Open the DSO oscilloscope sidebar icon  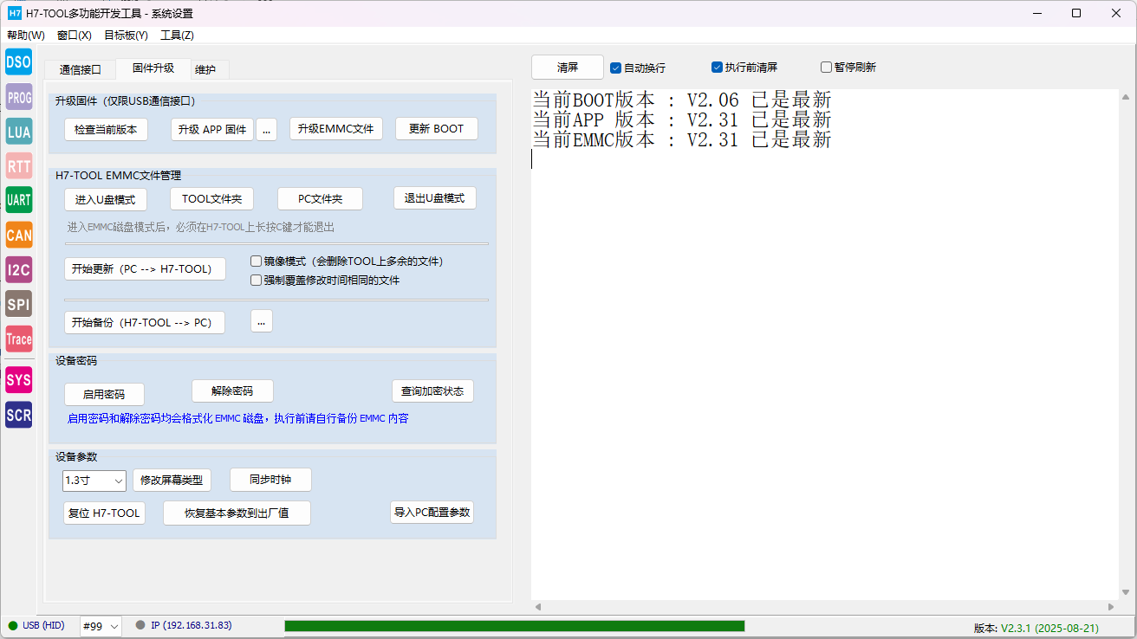pos(18,62)
